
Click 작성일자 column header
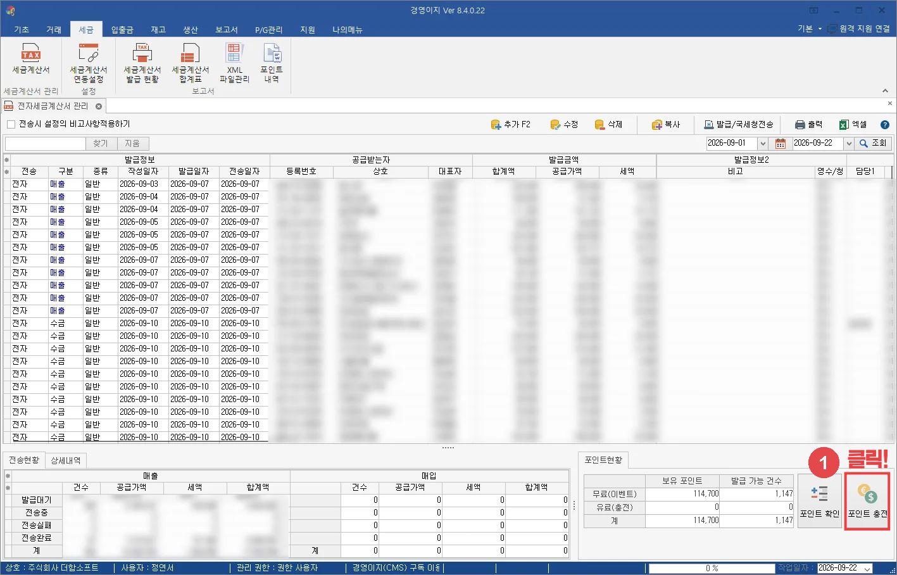coord(143,172)
